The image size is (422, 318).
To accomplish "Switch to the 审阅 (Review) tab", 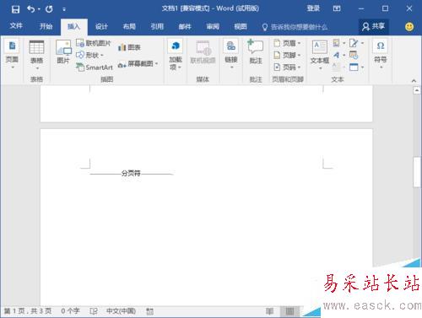I will pos(213,26).
